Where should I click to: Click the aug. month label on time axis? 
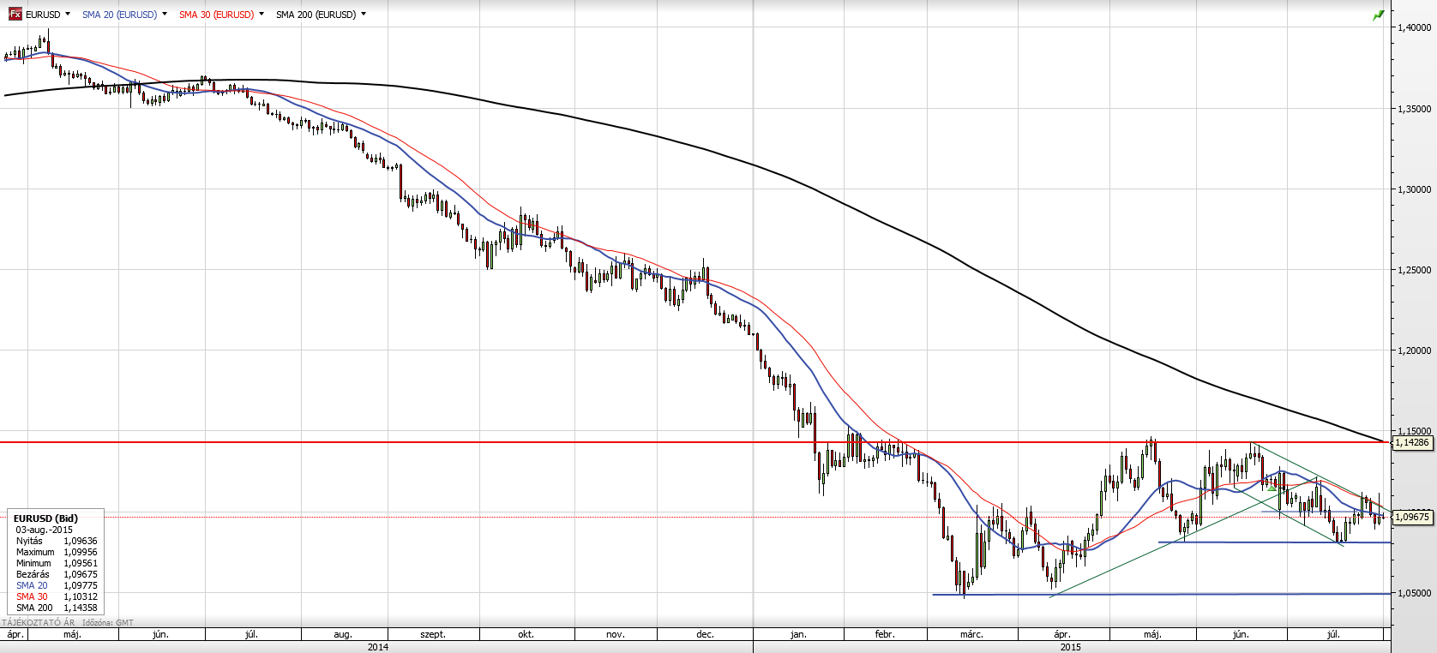[343, 634]
